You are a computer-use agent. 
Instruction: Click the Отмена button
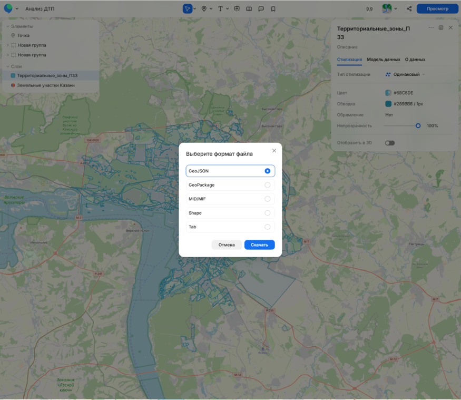click(x=227, y=245)
